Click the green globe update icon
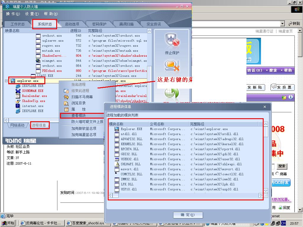 coord(172,94)
